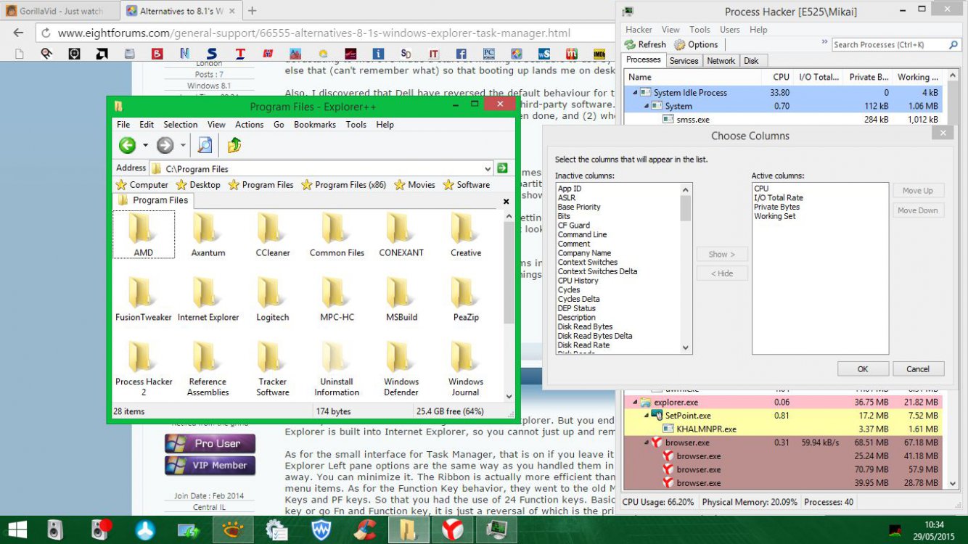
Task: Open the Movies starred bookmark in Explorer++
Action: [x=415, y=185]
